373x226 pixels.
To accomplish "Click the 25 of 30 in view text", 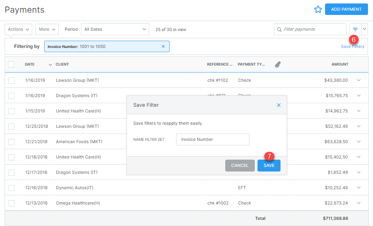I will pos(171,30).
